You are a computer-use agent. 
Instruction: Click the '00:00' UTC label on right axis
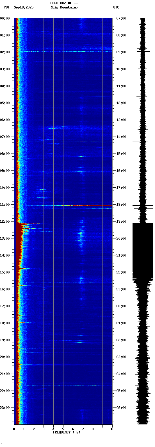tap(121, 306)
